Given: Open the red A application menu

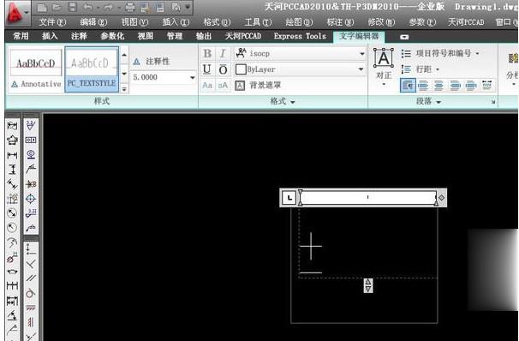Looking at the screenshot, I should 15,12.
